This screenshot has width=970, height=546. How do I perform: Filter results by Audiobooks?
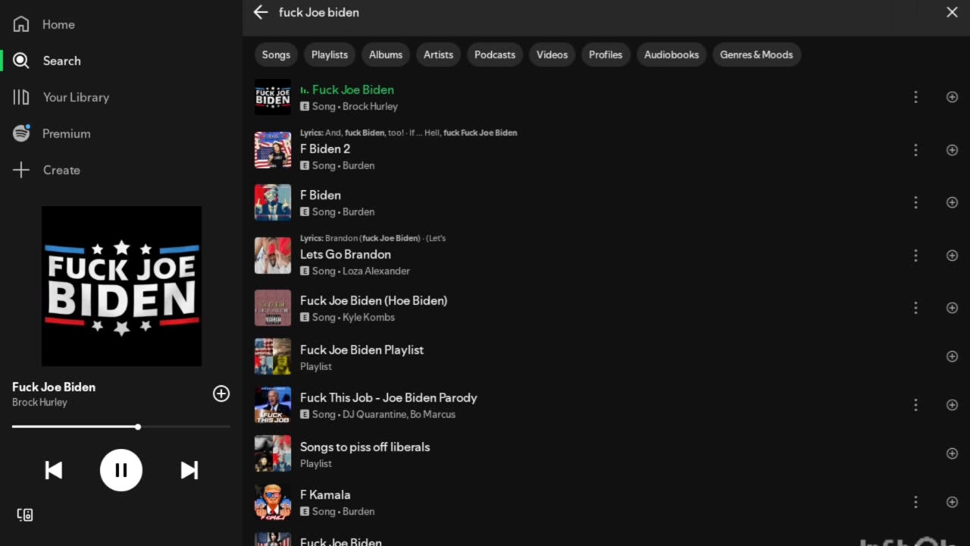click(671, 55)
